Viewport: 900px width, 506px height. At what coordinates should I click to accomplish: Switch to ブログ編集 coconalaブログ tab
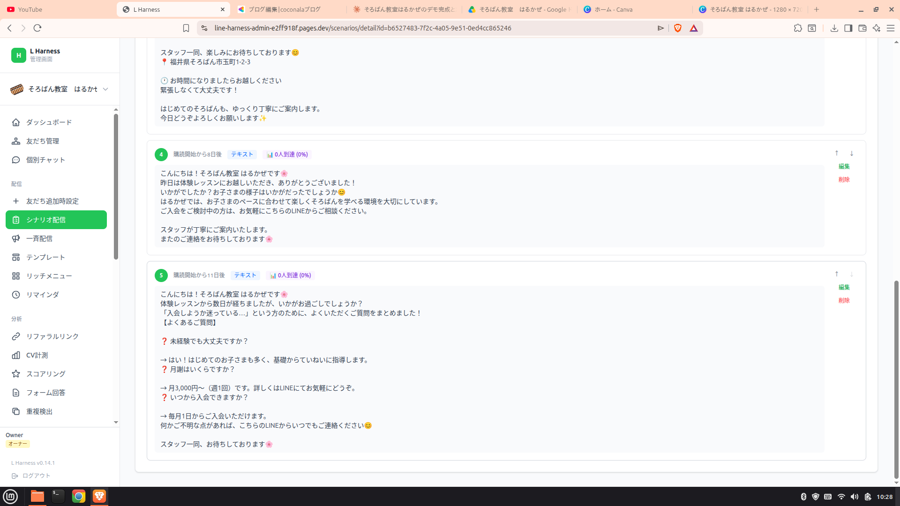pyautogui.click(x=289, y=9)
